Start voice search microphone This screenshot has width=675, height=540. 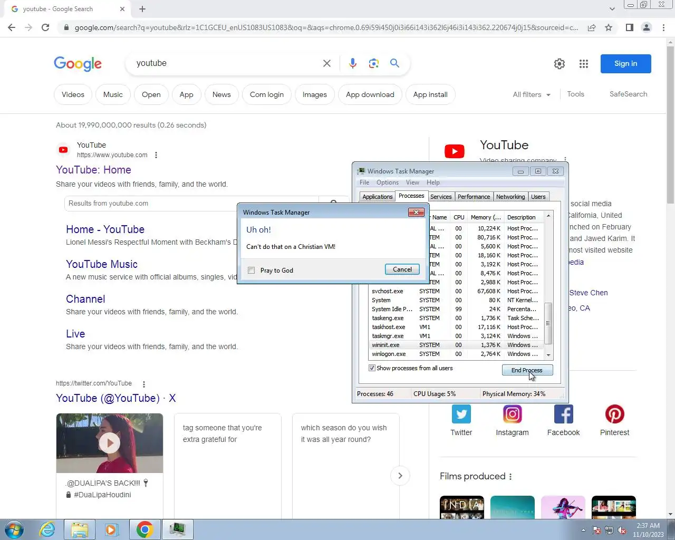pos(353,63)
